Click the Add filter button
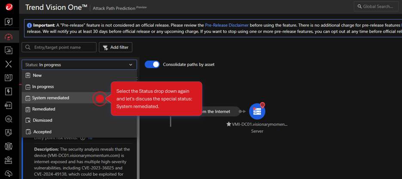 pos(116,47)
